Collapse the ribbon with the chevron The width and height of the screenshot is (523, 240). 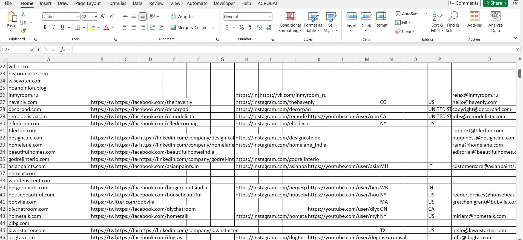point(515,38)
